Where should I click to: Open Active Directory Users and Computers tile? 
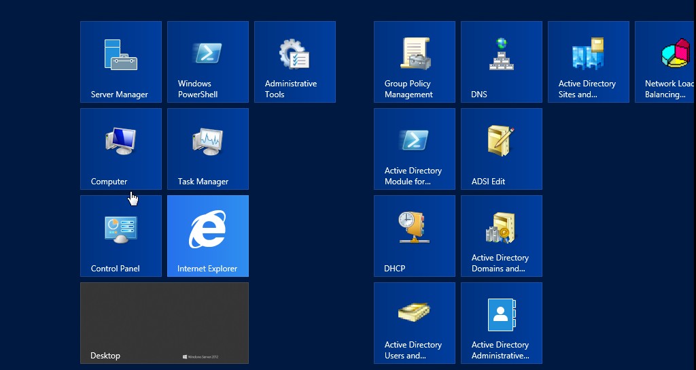click(x=415, y=323)
